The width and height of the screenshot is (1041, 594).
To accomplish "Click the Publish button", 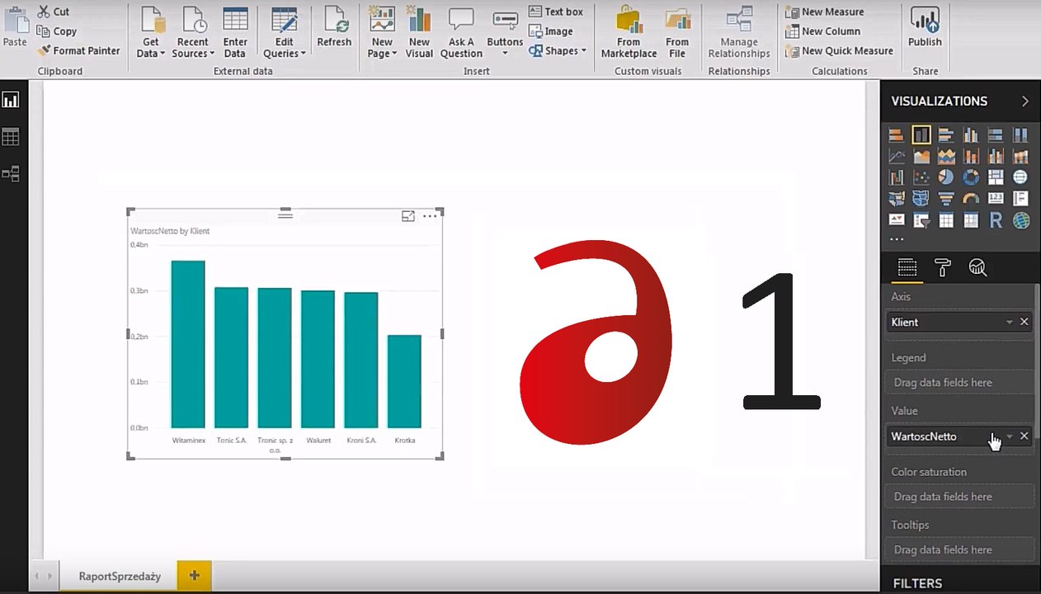I will click(925, 27).
